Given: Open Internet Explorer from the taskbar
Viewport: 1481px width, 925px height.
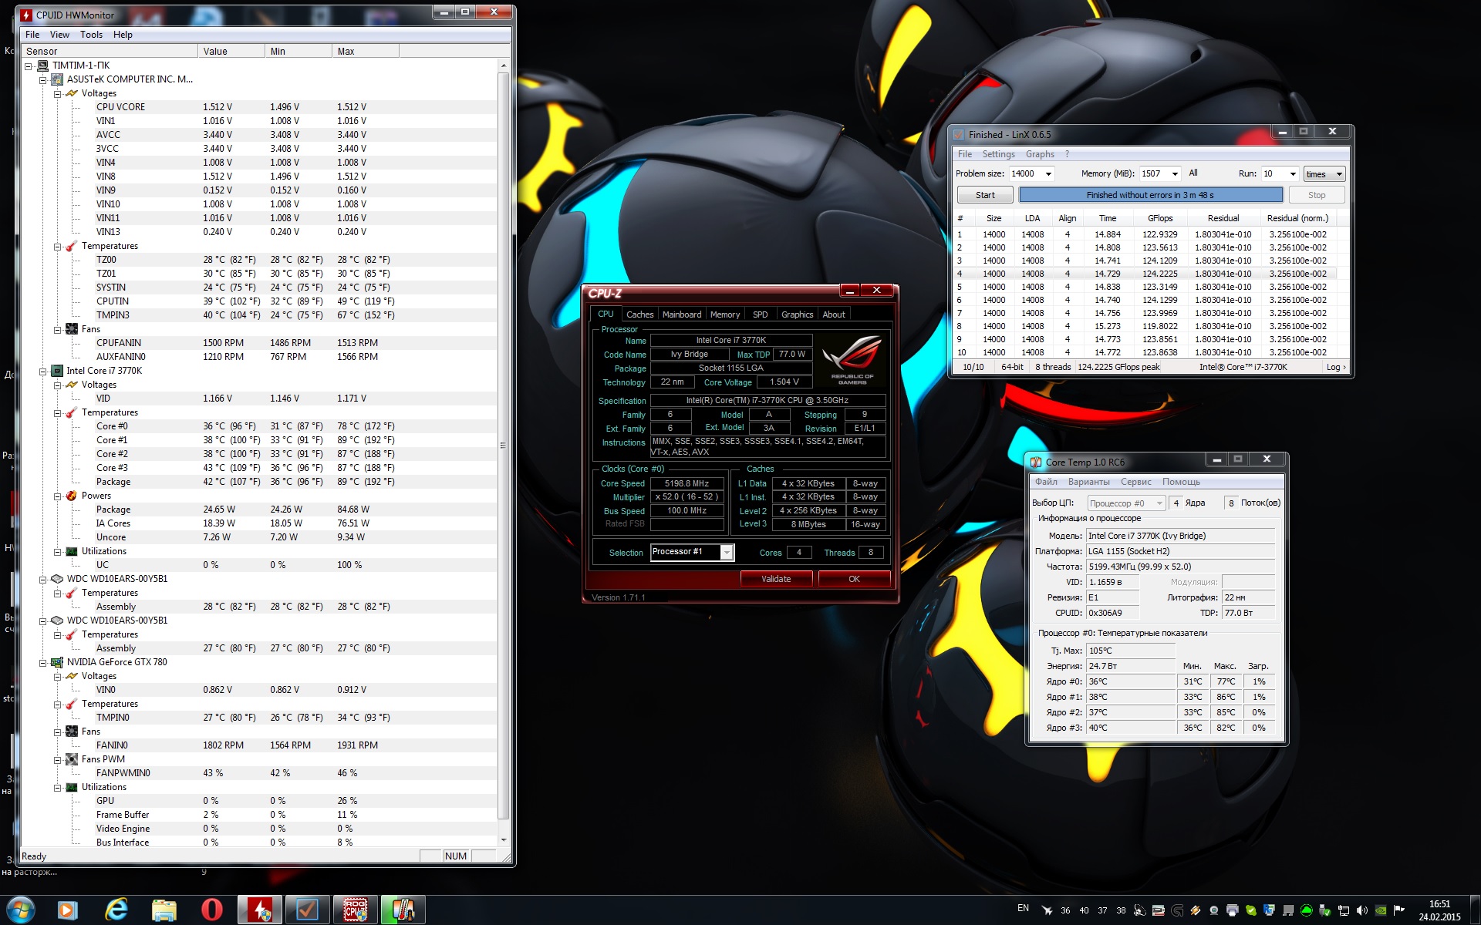Looking at the screenshot, I should pyautogui.click(x=116, y=910).
